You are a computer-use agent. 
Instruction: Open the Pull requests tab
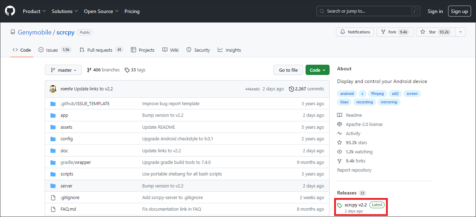(100, 50)
